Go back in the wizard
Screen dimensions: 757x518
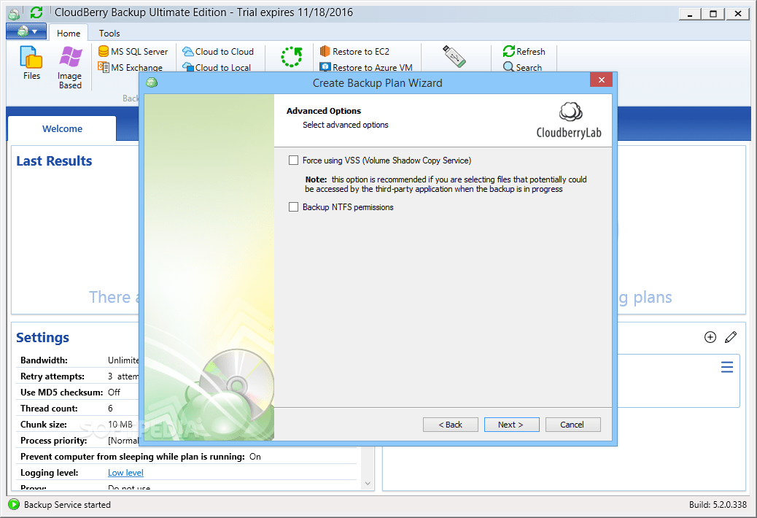tap(450, 424)
